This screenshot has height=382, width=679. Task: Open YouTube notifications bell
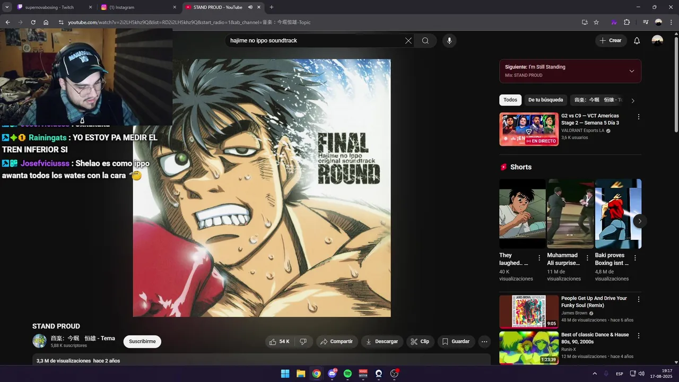pos(637,41)
